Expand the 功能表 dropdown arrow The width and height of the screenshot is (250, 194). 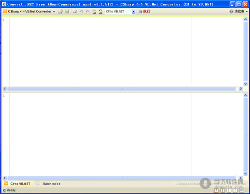pos(247,12)
